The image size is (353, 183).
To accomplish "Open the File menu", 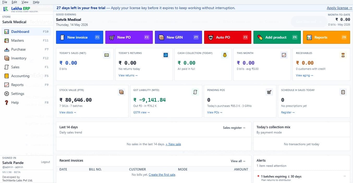I will point(5,2).
